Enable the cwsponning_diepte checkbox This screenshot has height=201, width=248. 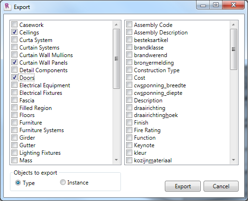(129, 92)
